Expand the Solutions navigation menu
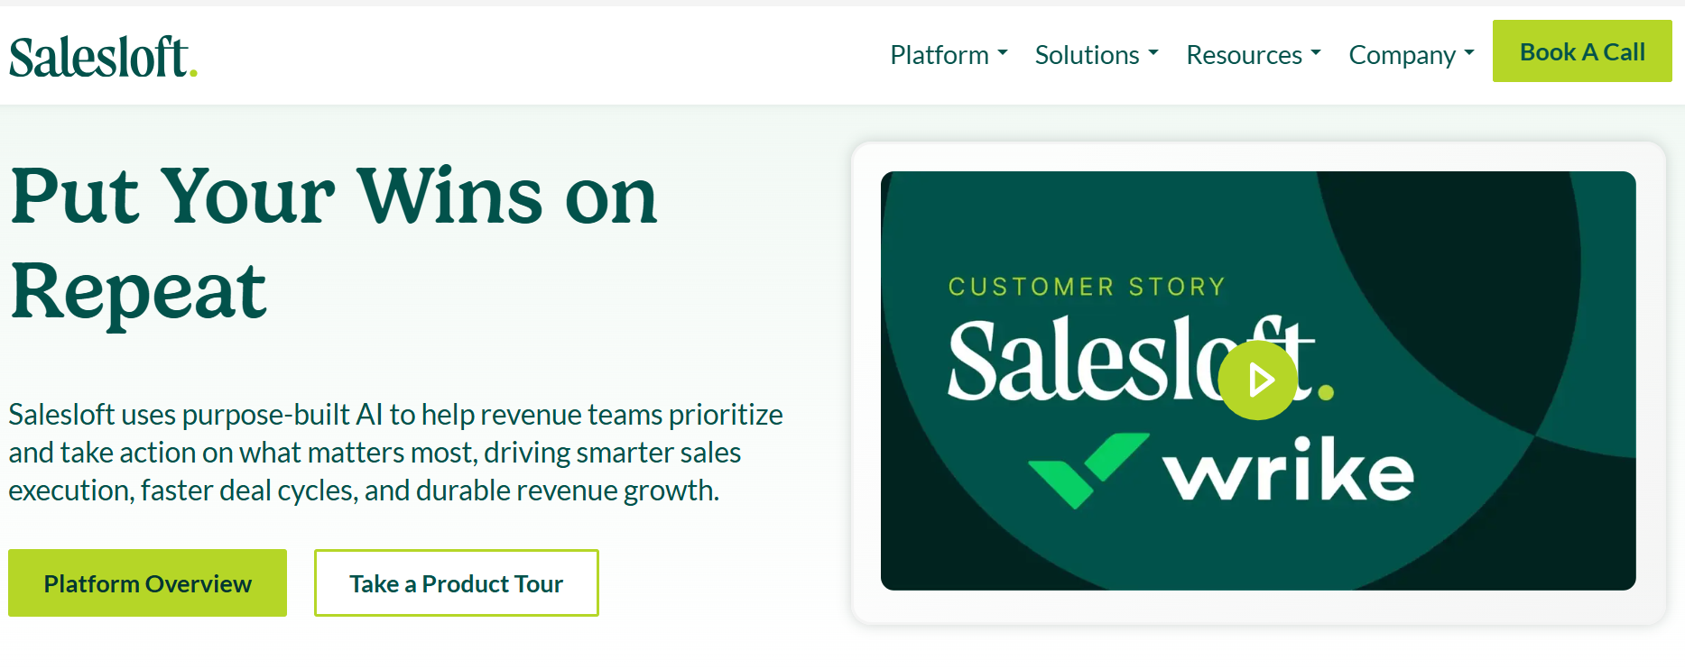Screen dimensions: 1685x669 1097,55
